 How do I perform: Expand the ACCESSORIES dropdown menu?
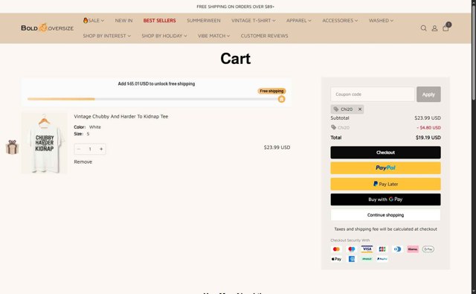(340, 20)
